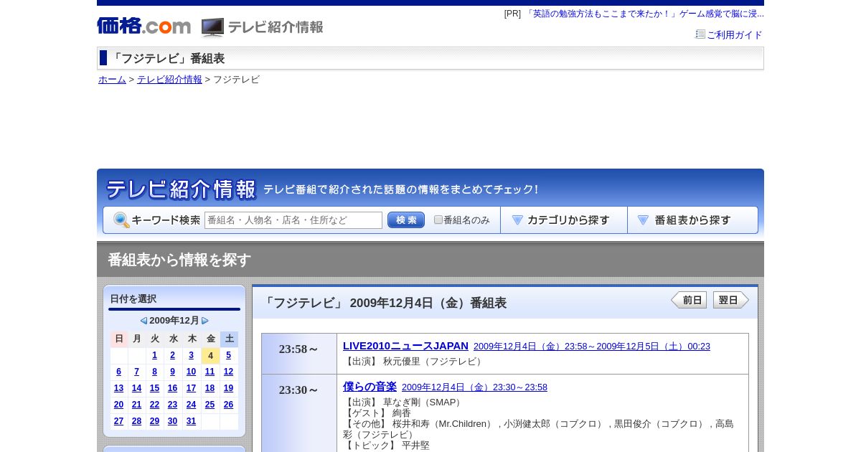Select December 31 in the calendar
The width and height of the screenshot is (861, 452).
[191, 421]
